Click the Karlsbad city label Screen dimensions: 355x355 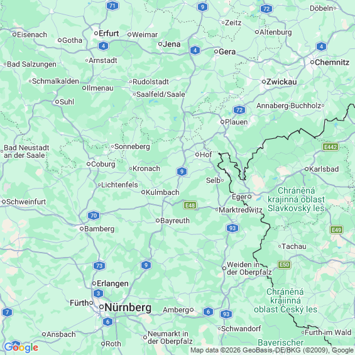tap(324, 169)
